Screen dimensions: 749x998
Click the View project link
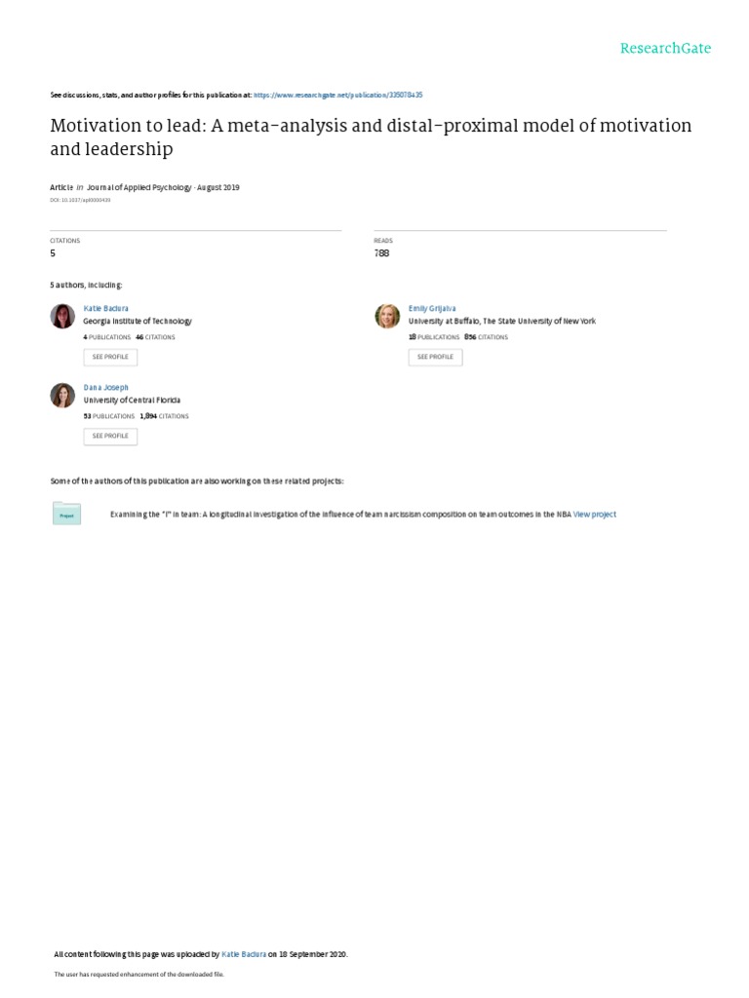tap(595, 515)
